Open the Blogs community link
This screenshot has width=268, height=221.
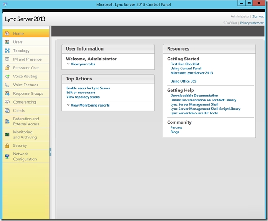click(175, 132)
